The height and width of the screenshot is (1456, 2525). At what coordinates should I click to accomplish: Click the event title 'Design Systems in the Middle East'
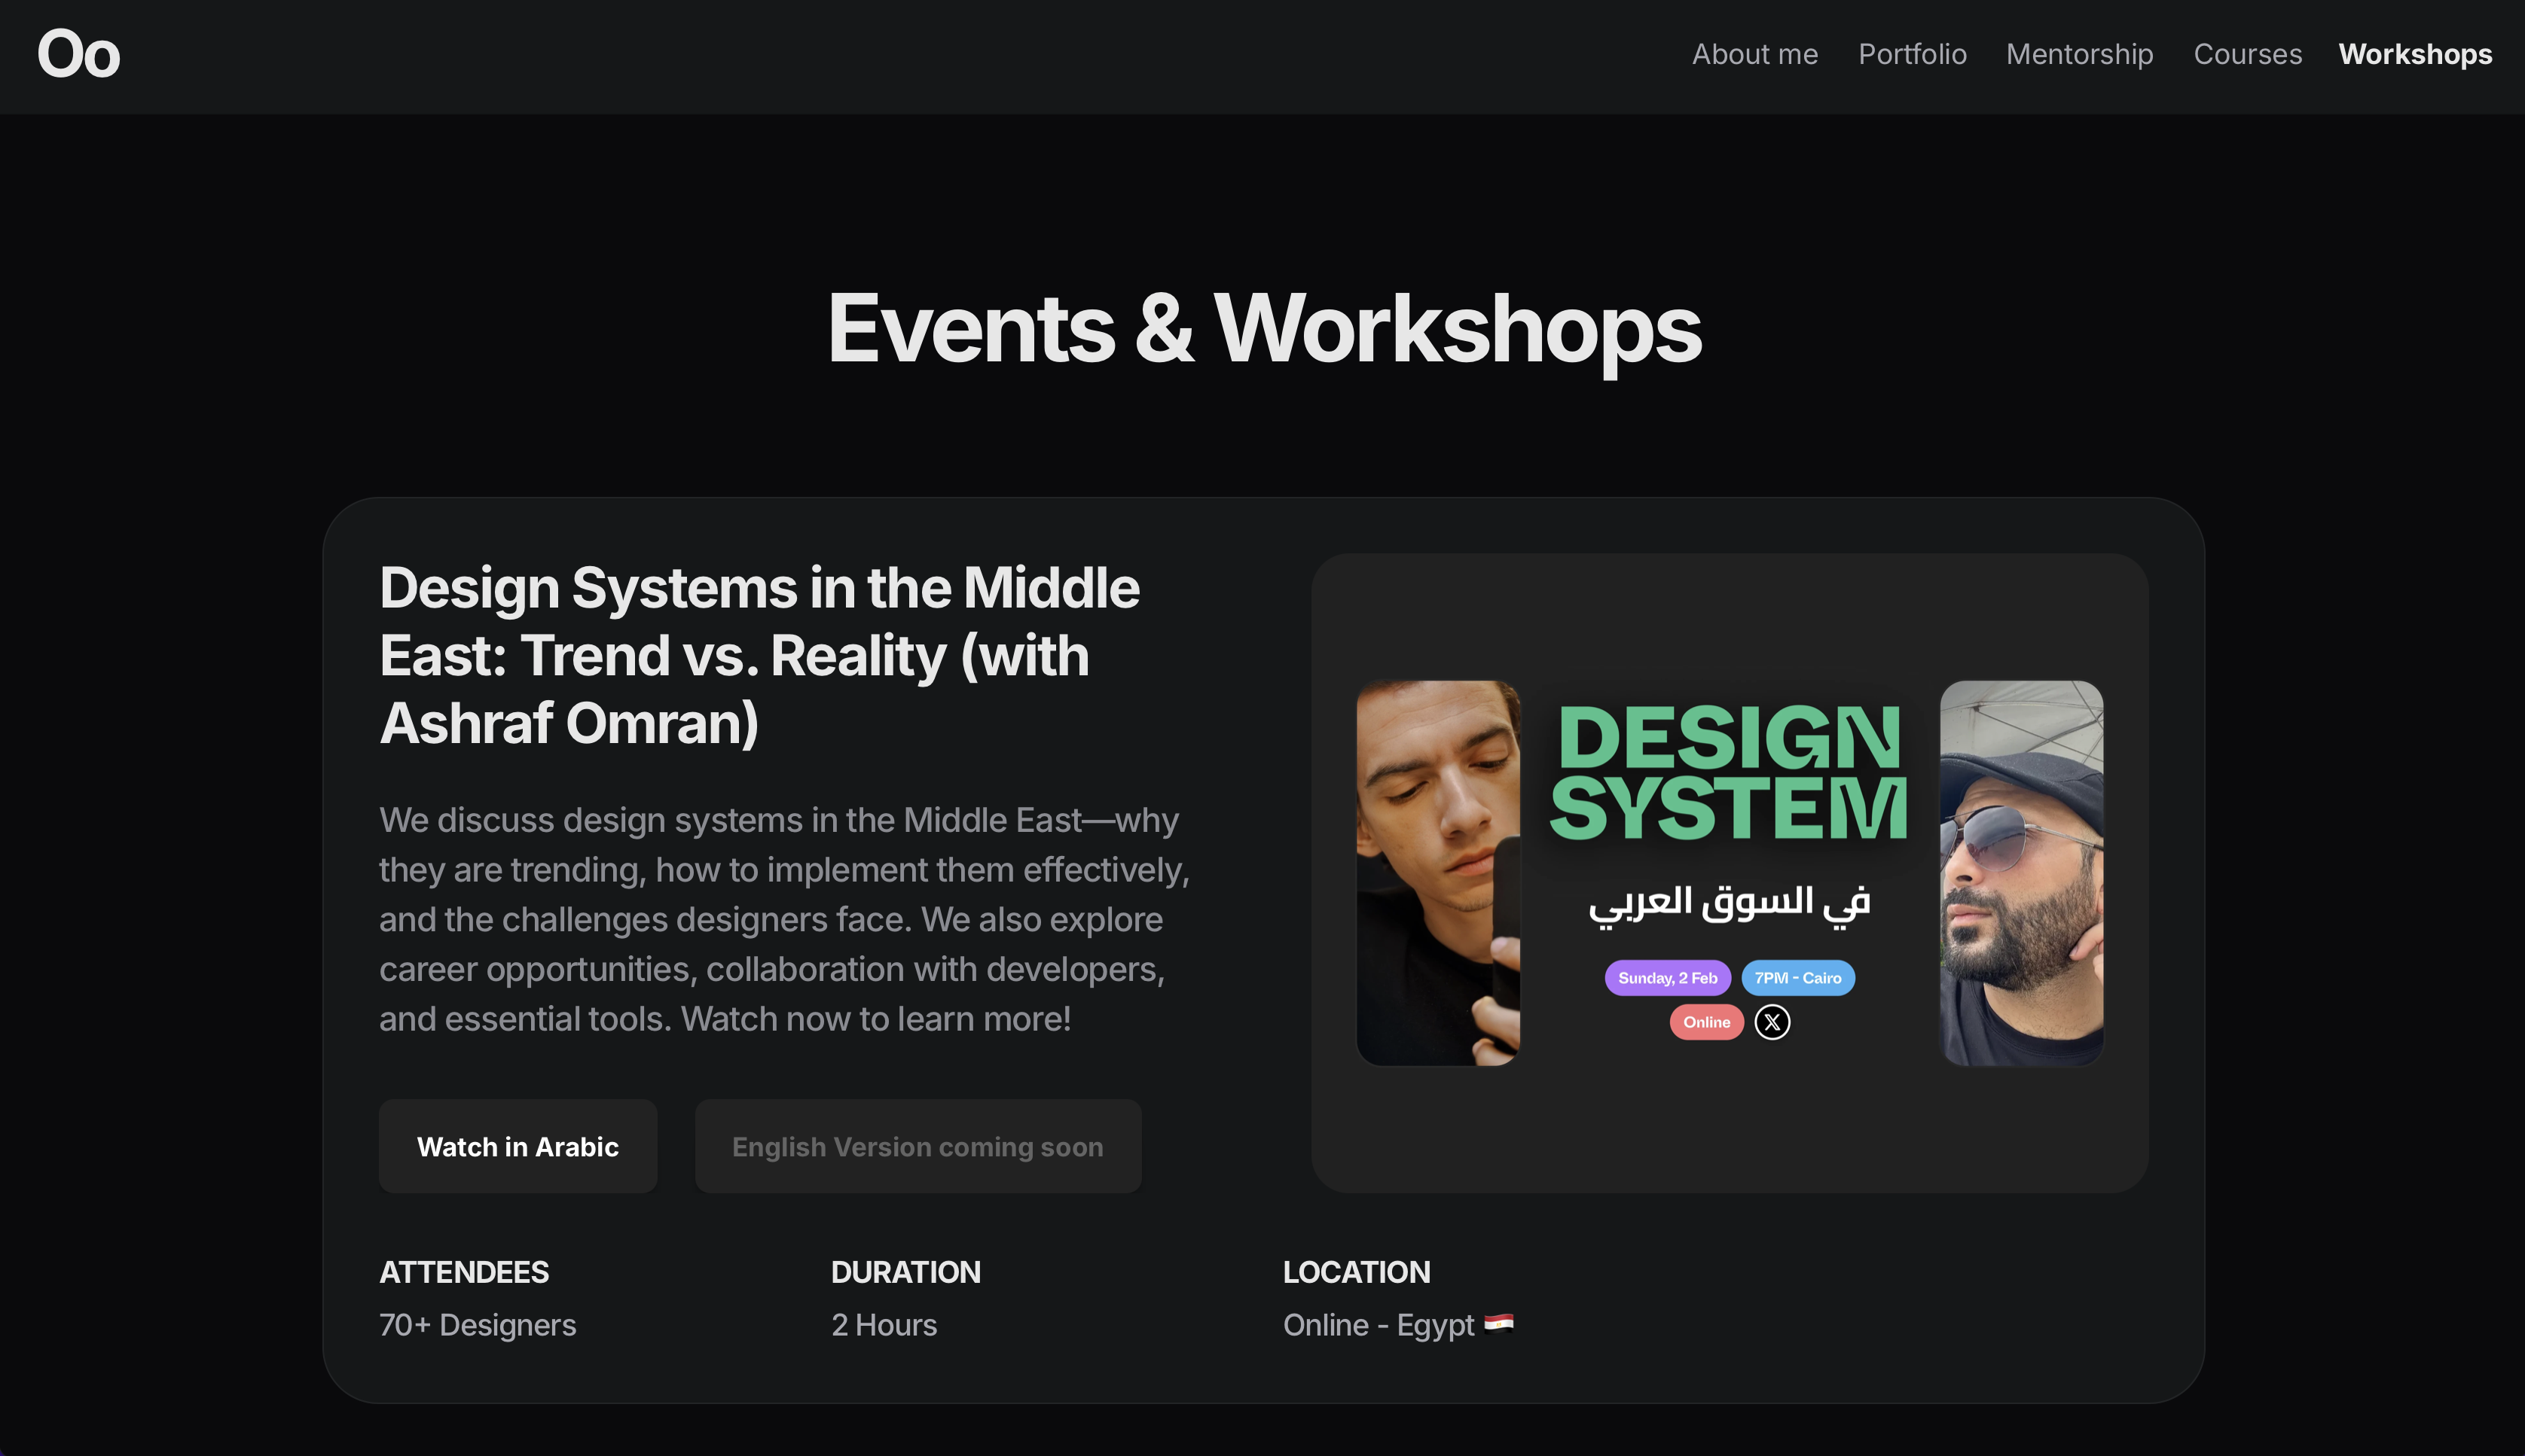[760, 655]
